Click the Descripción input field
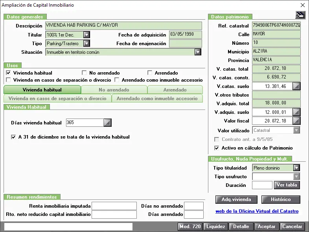The image size is (309, 232). pos(123,26)
